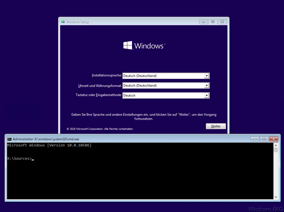Click the Microsoft Windows version line in cmd
Viewport: 284px width, 212px height.
point(49,145)
